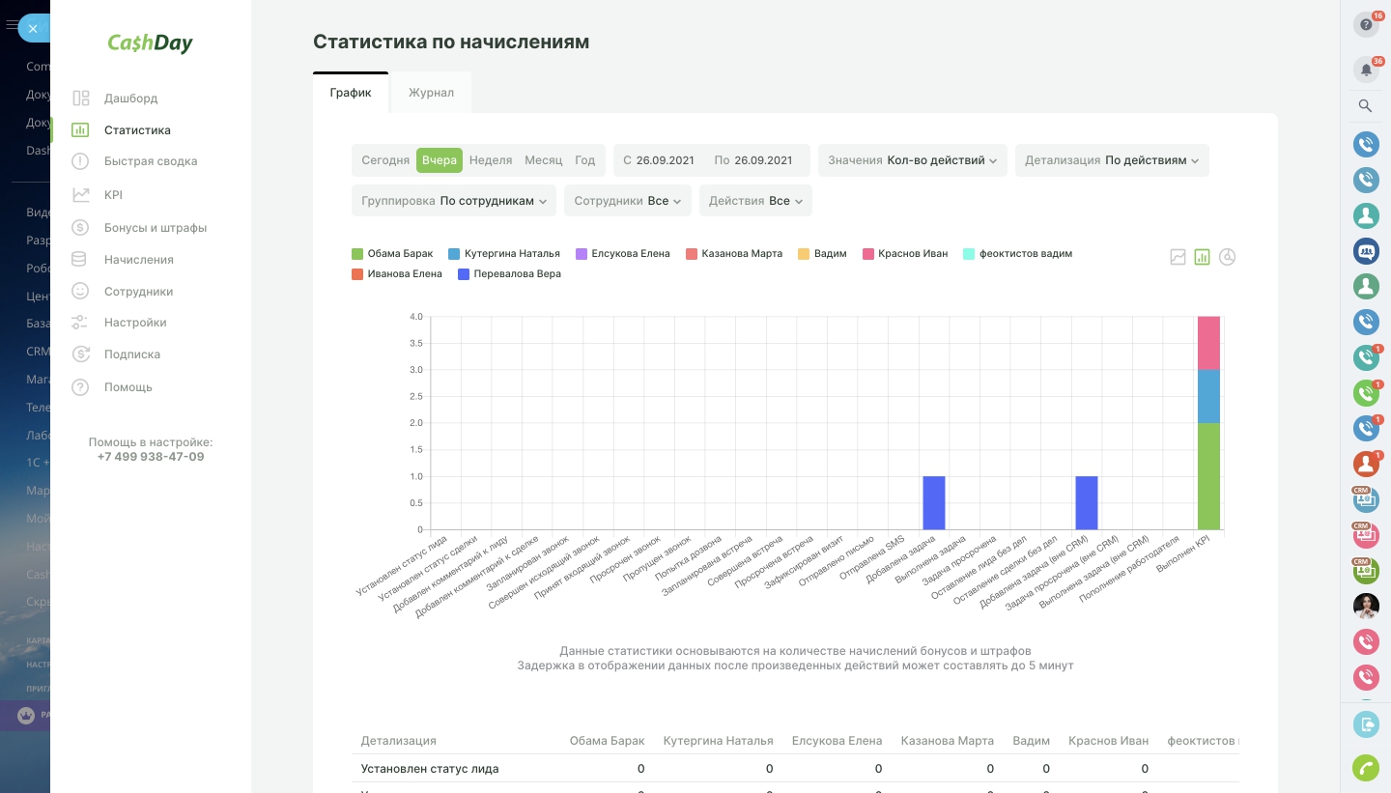Select the bar chart view icon
Image resolution: width=1391 pixels, height=793 pixels.
point(1203,257)
